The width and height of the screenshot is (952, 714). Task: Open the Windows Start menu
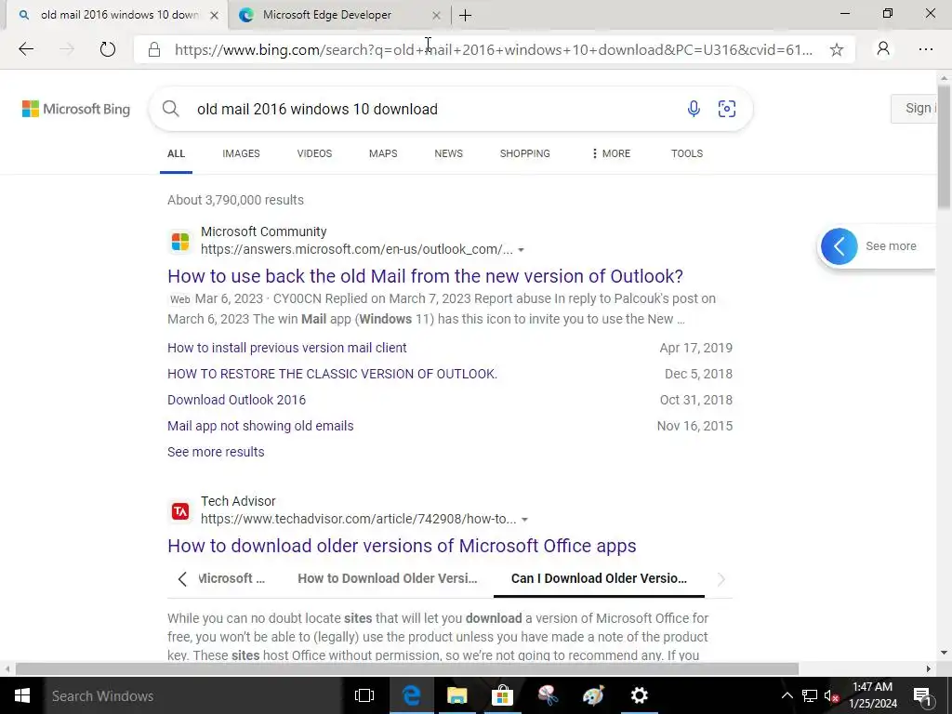[x=22, y=695]
